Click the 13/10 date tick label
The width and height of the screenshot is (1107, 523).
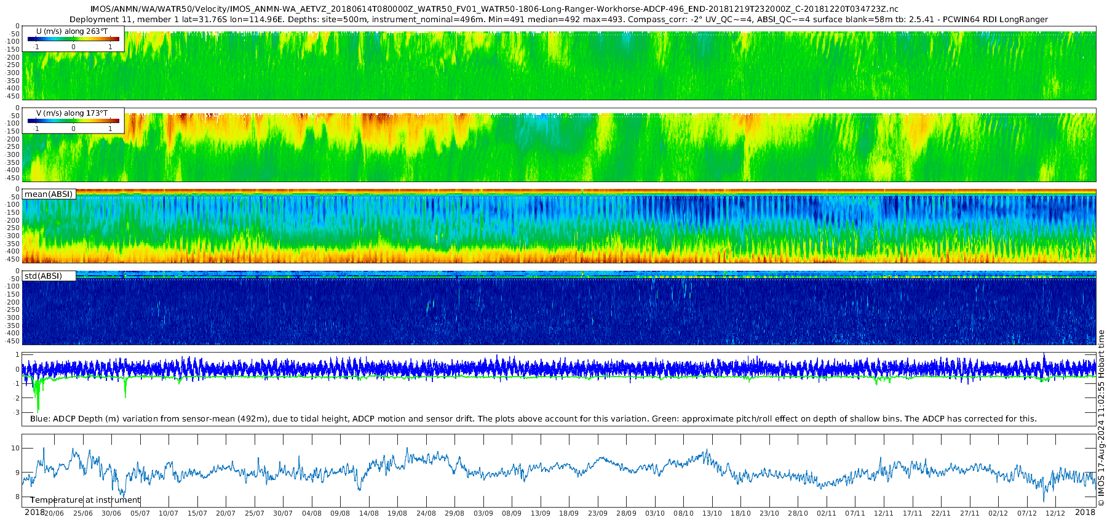tap(712, 513)
